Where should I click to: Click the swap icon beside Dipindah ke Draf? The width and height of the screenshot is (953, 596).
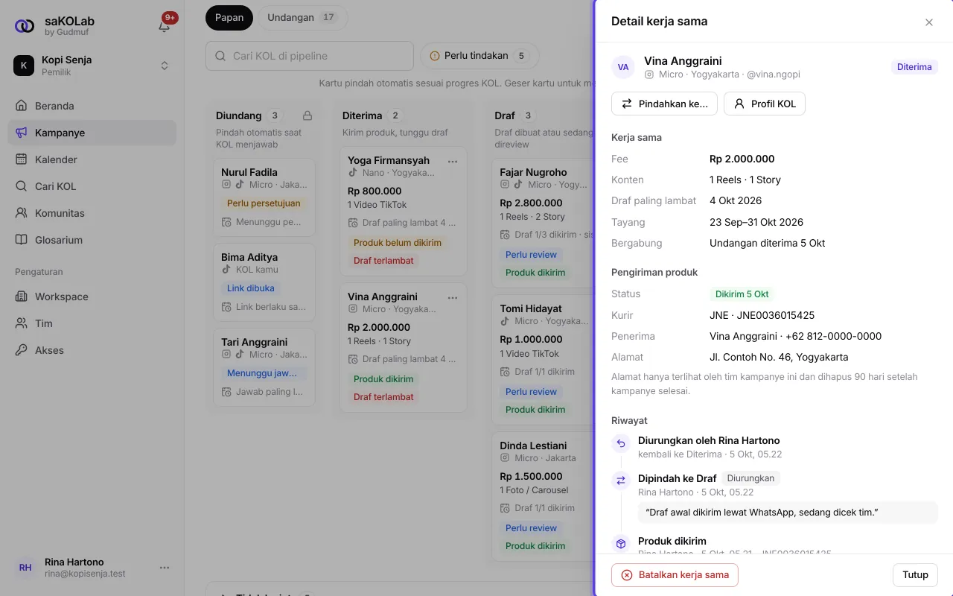[621, 481]
